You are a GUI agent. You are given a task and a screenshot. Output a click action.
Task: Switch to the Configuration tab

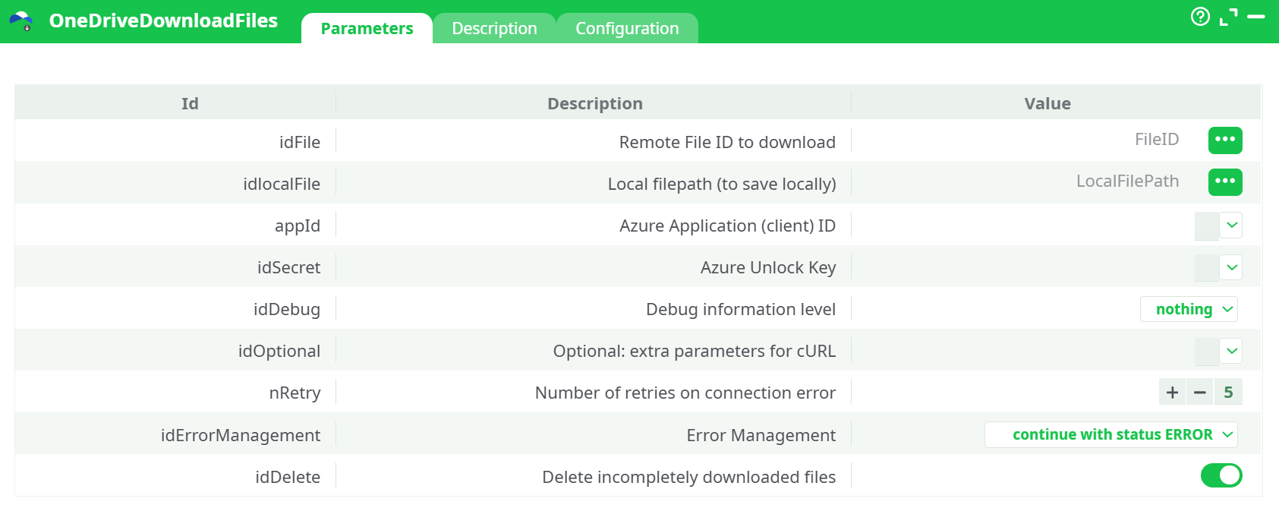(x=627, y=28)
